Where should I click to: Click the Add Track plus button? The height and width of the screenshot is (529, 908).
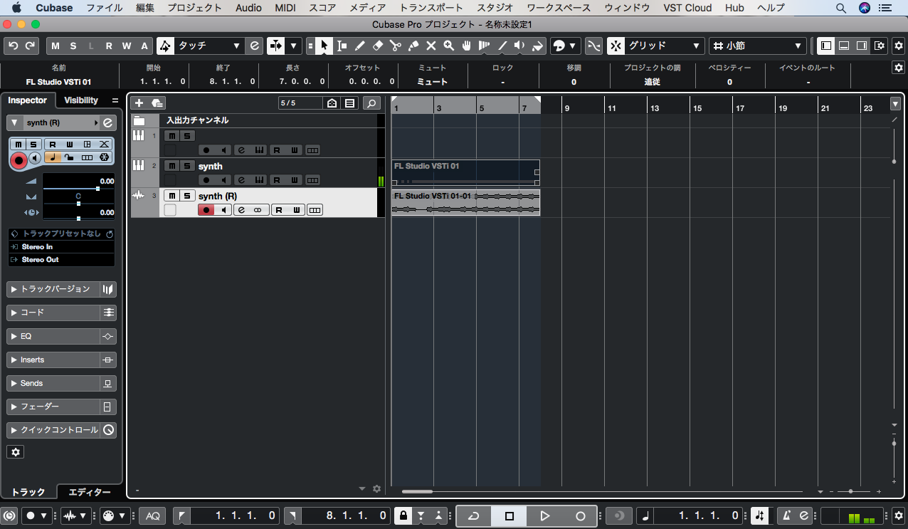(139, 103)
